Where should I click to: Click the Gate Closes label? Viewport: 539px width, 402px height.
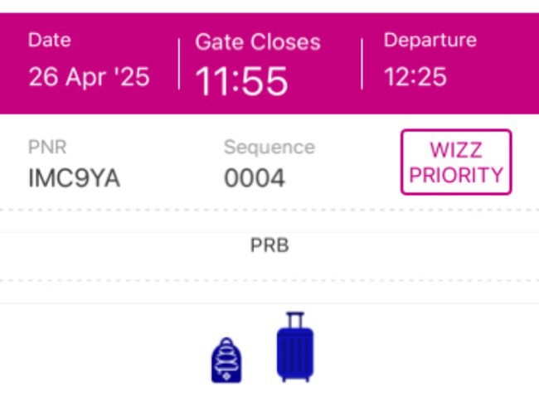click(257, 41)
